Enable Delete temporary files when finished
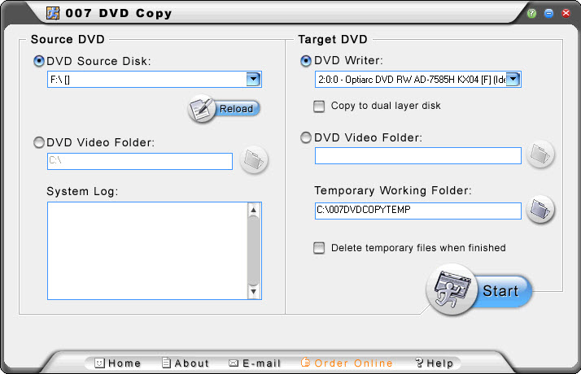Screen dimensions: 581x374 320,248
